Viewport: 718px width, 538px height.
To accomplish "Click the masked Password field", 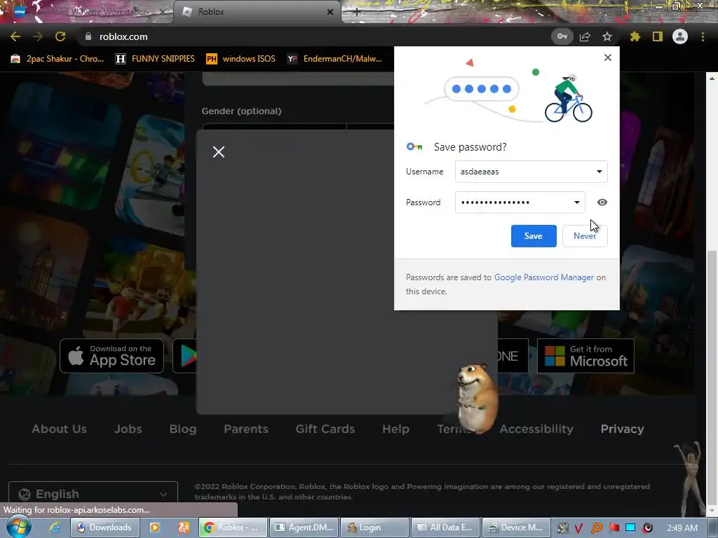I will click(x=520, y=202).
